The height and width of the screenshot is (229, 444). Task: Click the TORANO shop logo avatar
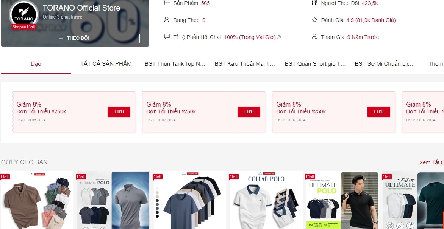click(x=23, y=15)
